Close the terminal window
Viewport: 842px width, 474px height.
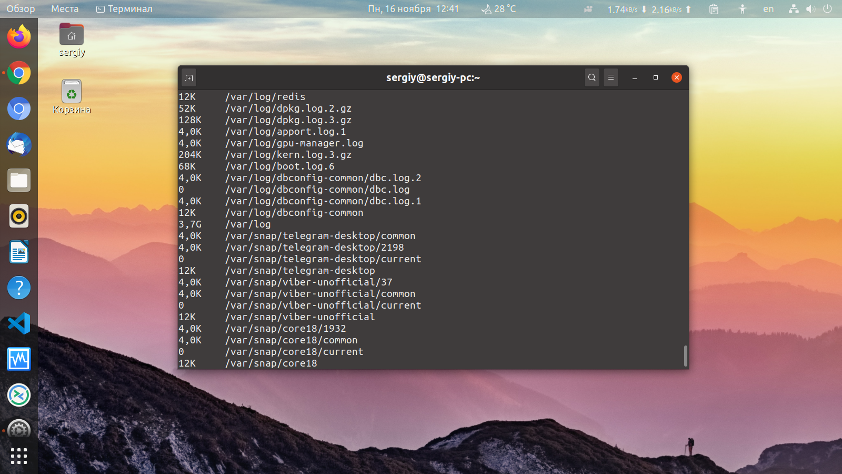tap(677, 77)
